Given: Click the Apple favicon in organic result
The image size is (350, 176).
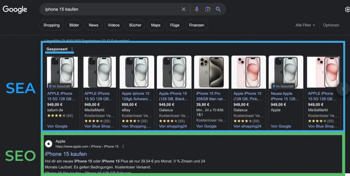Looking at the screenshot, I should click(x=49, y=144).
